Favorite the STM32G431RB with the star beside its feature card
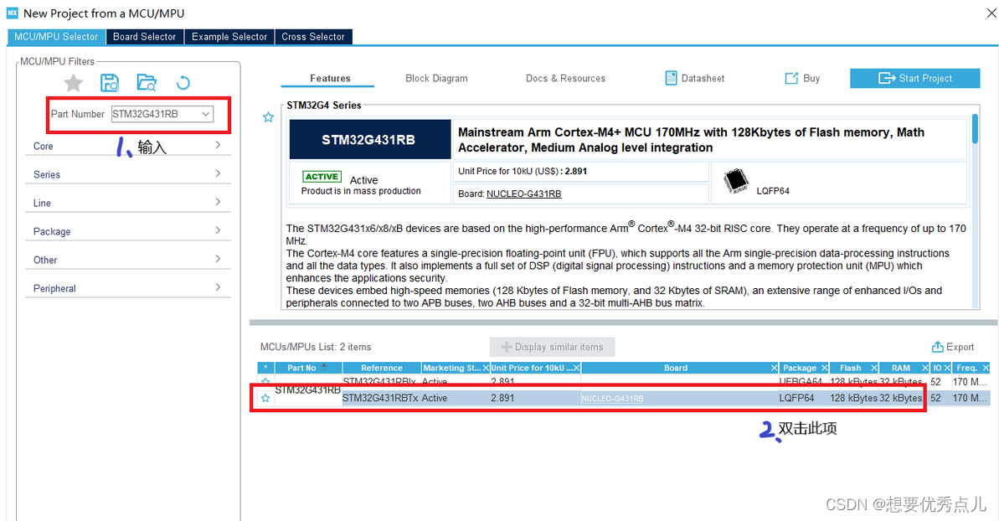The width and height of the screenshot is (999, 521). click(268, 117)
